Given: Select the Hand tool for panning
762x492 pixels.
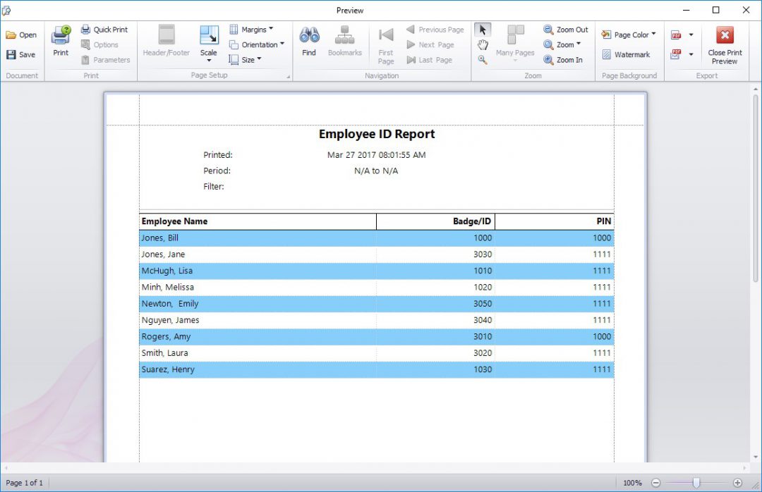Looking at the screenshot, I should click(483, 44).
